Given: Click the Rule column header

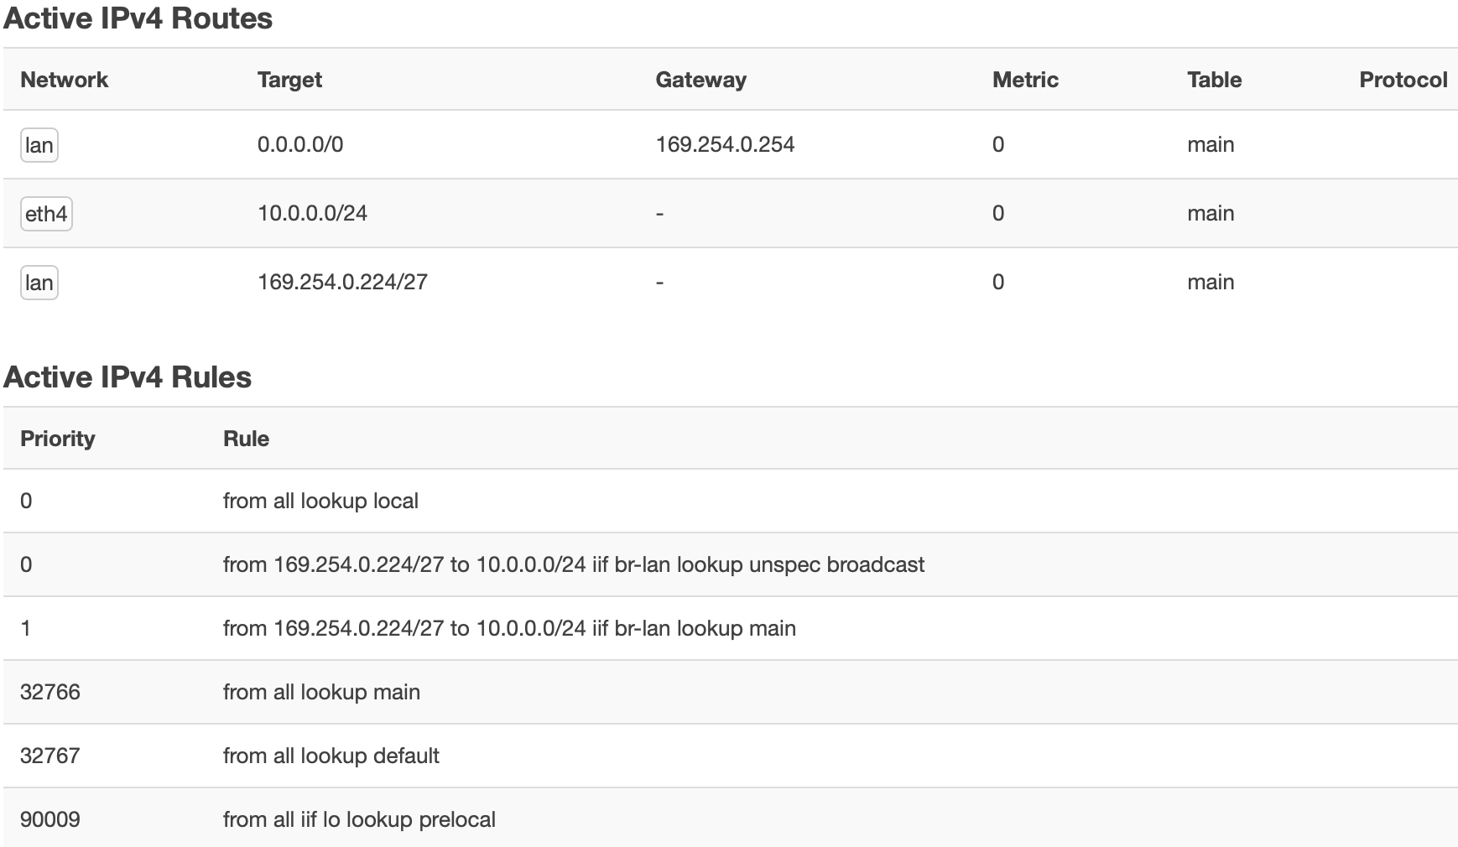Looking at the screenshot, I should 246,439.
